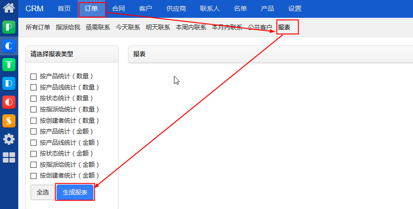This screenshot has height=209, width=413.
Task: Show 本月内联系 submenu tab
Action: click(227, 27)
